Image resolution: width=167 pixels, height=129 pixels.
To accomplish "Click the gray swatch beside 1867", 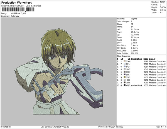I will pyautogui.click(x=124, y=69).
